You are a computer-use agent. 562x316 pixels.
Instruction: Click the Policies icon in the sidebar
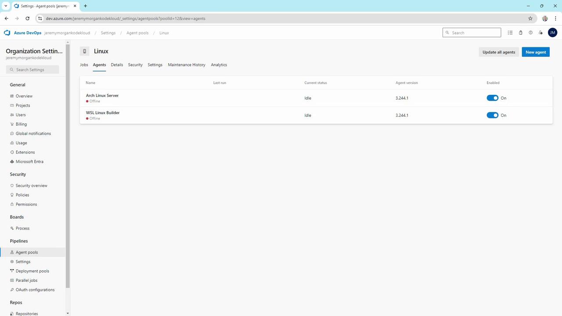pyautogui.click(x=12, y=195)
